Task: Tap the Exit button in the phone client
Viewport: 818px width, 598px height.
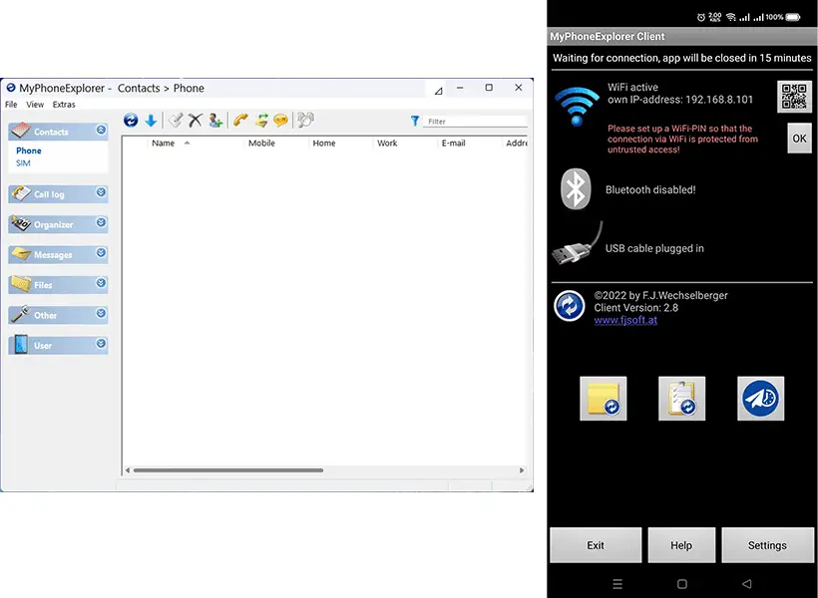Action: point(596,545)
